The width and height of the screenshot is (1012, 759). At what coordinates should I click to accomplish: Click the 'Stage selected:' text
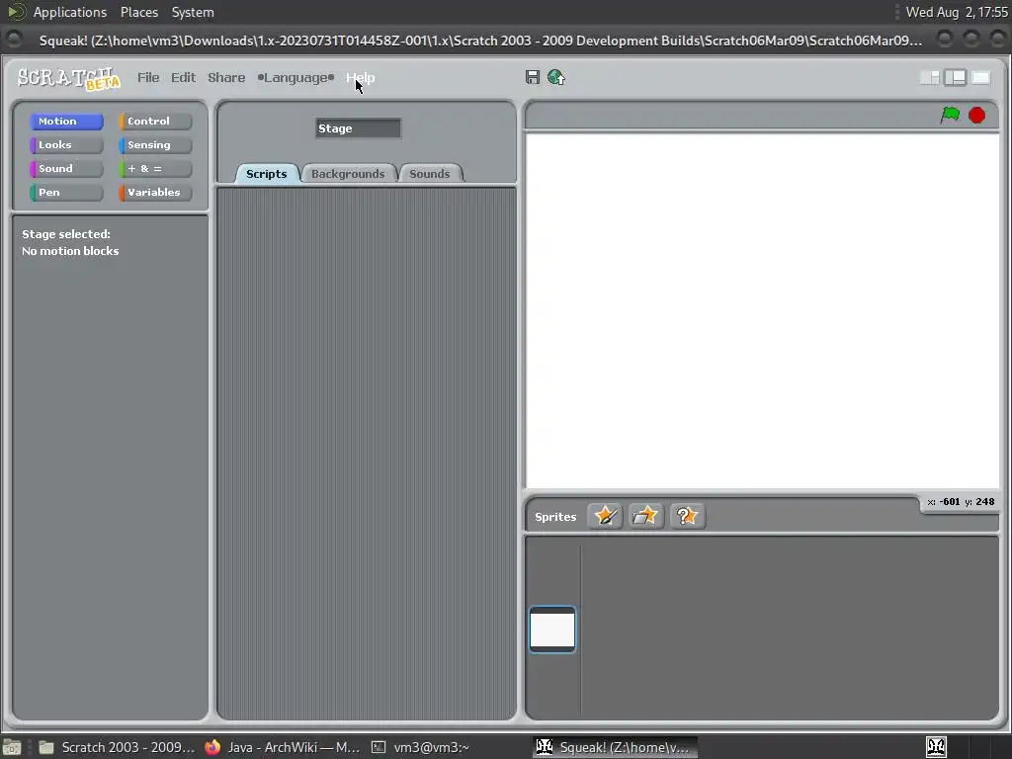click(x=66, y=234)
